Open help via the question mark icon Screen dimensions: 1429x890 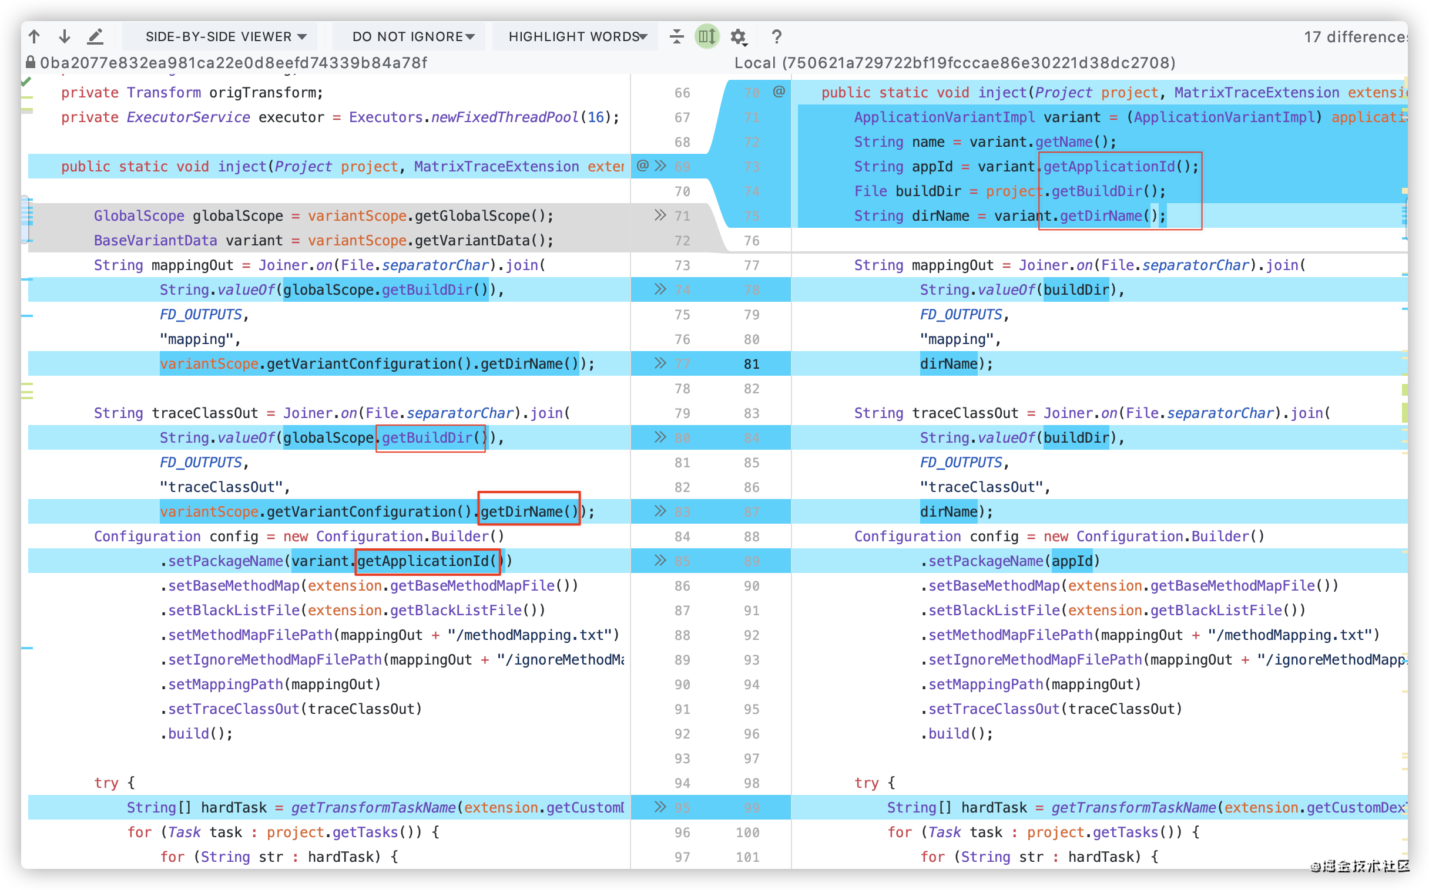click(777, 36)
